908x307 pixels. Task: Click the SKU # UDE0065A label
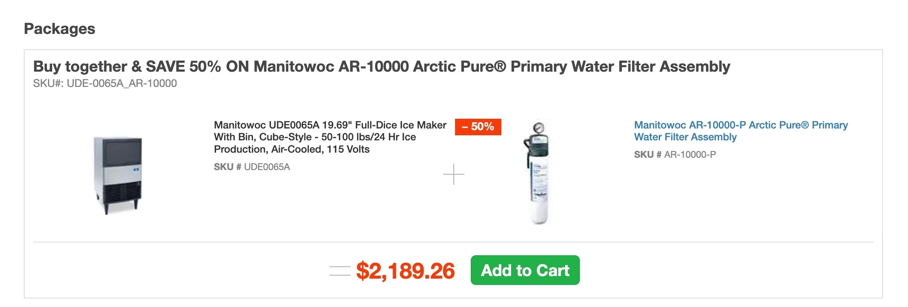tap(252, 167)
